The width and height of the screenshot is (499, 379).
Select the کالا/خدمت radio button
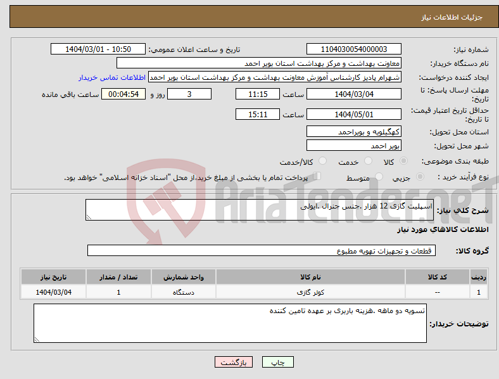pos(323,161)
